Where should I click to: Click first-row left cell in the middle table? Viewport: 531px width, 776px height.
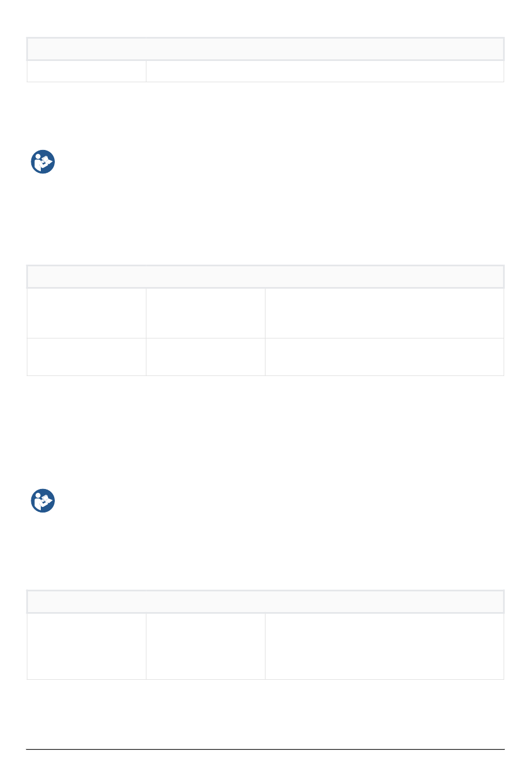87,313
